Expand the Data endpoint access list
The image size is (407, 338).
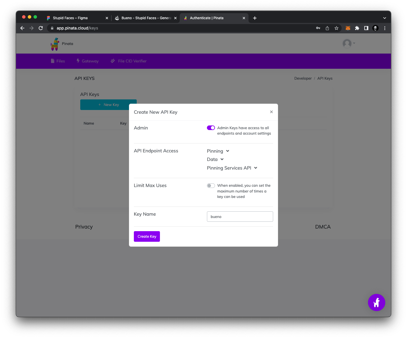pyautogui.click(x=215, y=159)
